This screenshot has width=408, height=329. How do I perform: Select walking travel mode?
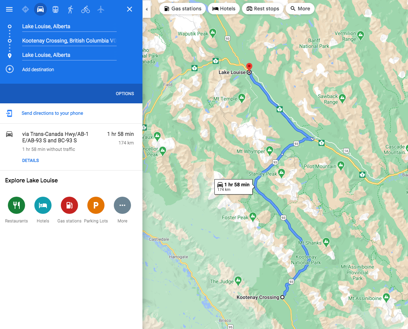pos(70,9)
